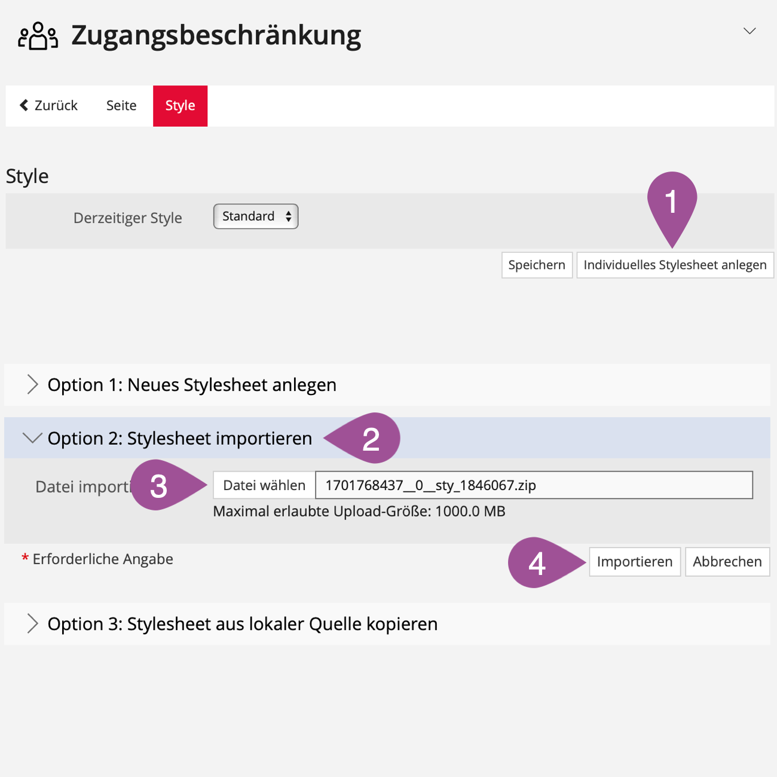Cancel the import with Abbrechen

(727, 562)
